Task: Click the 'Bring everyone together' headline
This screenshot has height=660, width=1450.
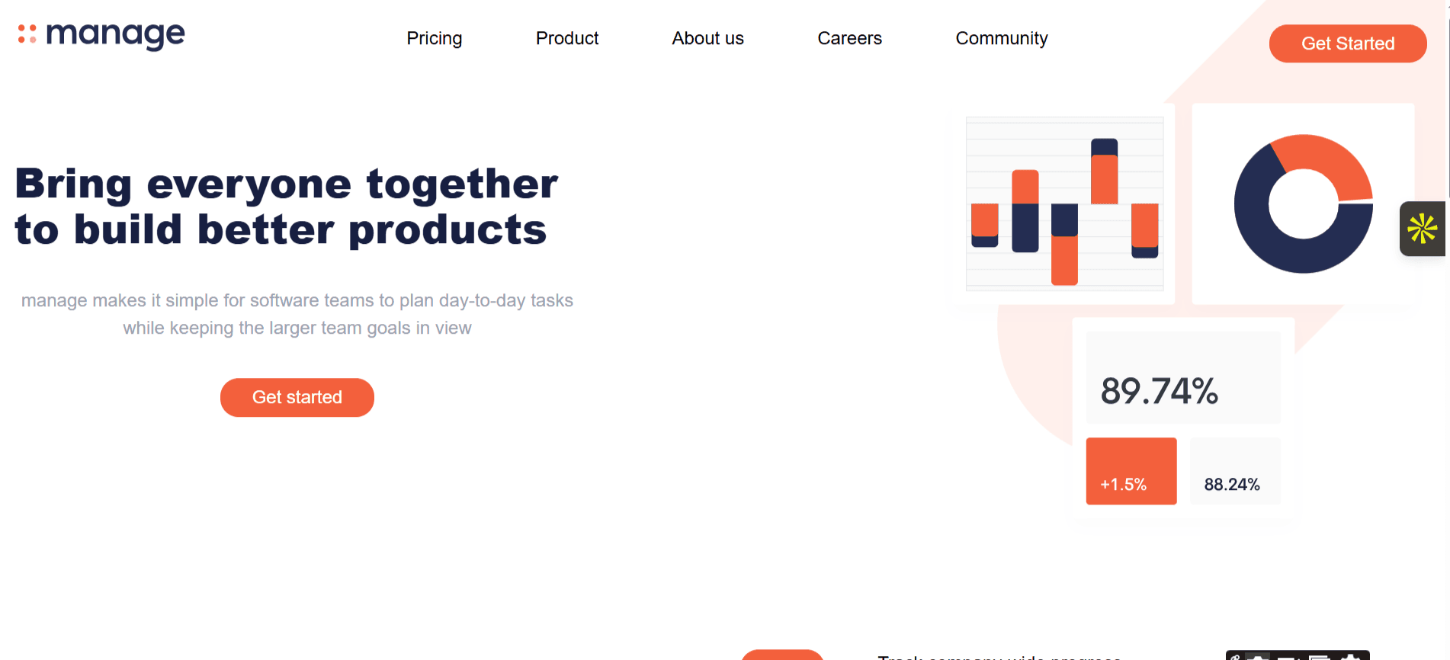Action: click(287, 207)
